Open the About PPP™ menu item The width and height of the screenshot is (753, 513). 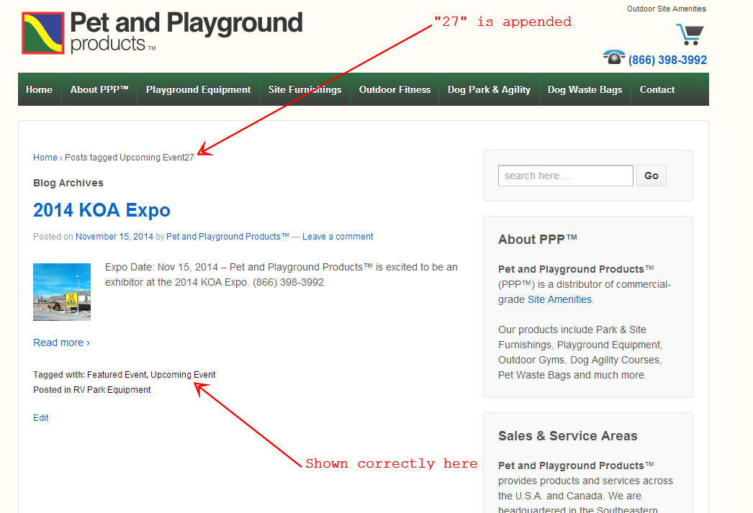pyautogui.click(x=99, y=90)
